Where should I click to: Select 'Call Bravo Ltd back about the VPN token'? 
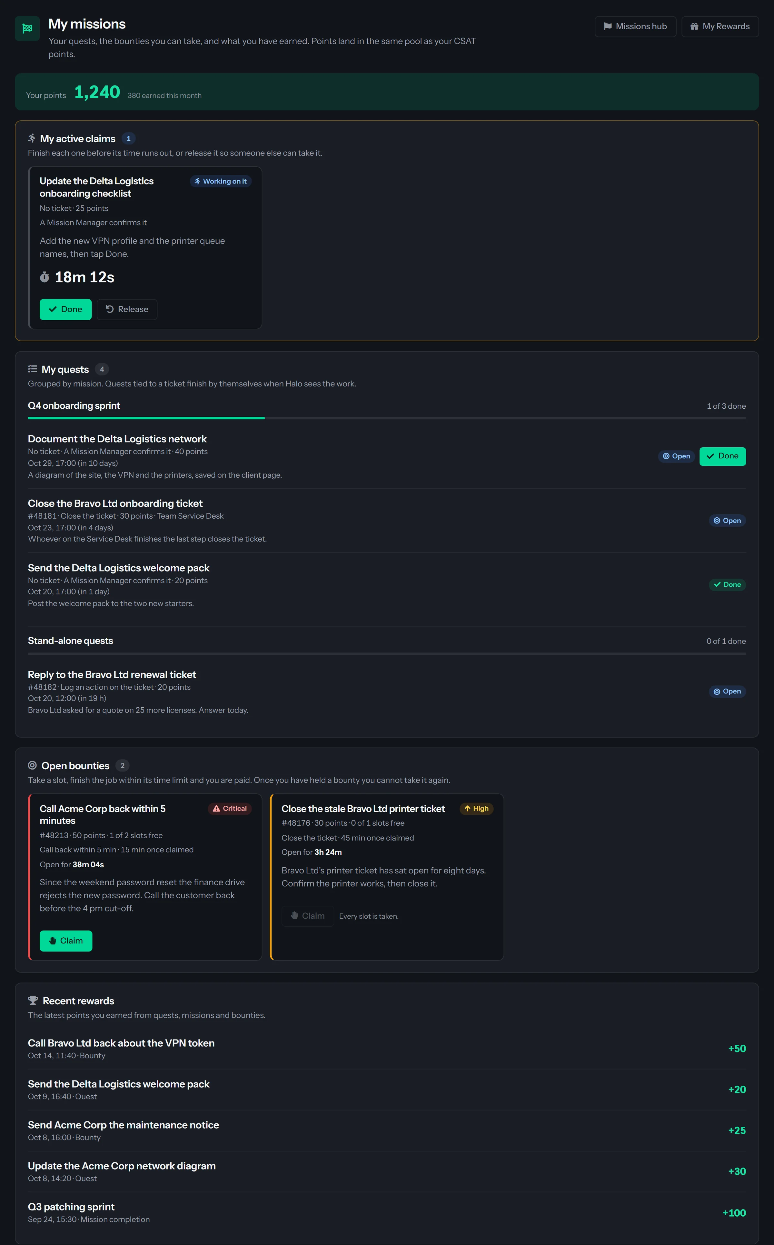[121, 1043]
